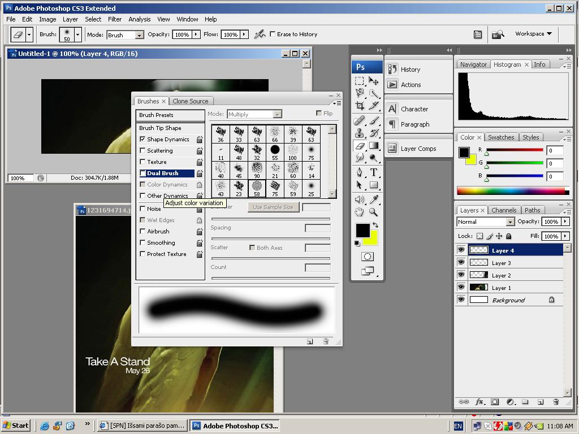Open the Filter menu
Viewport: 579px width, 434px height.
coord(115,19)
